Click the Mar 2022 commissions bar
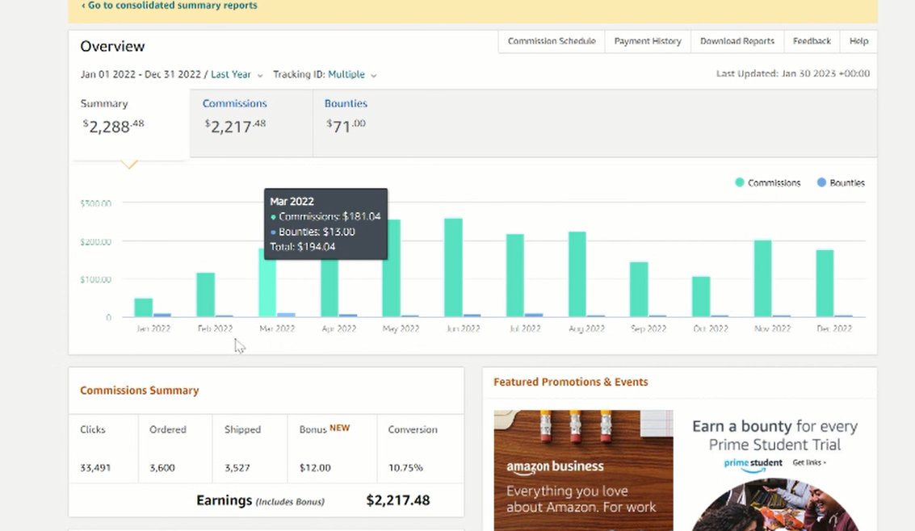The image size is (915, 531). 267,288
